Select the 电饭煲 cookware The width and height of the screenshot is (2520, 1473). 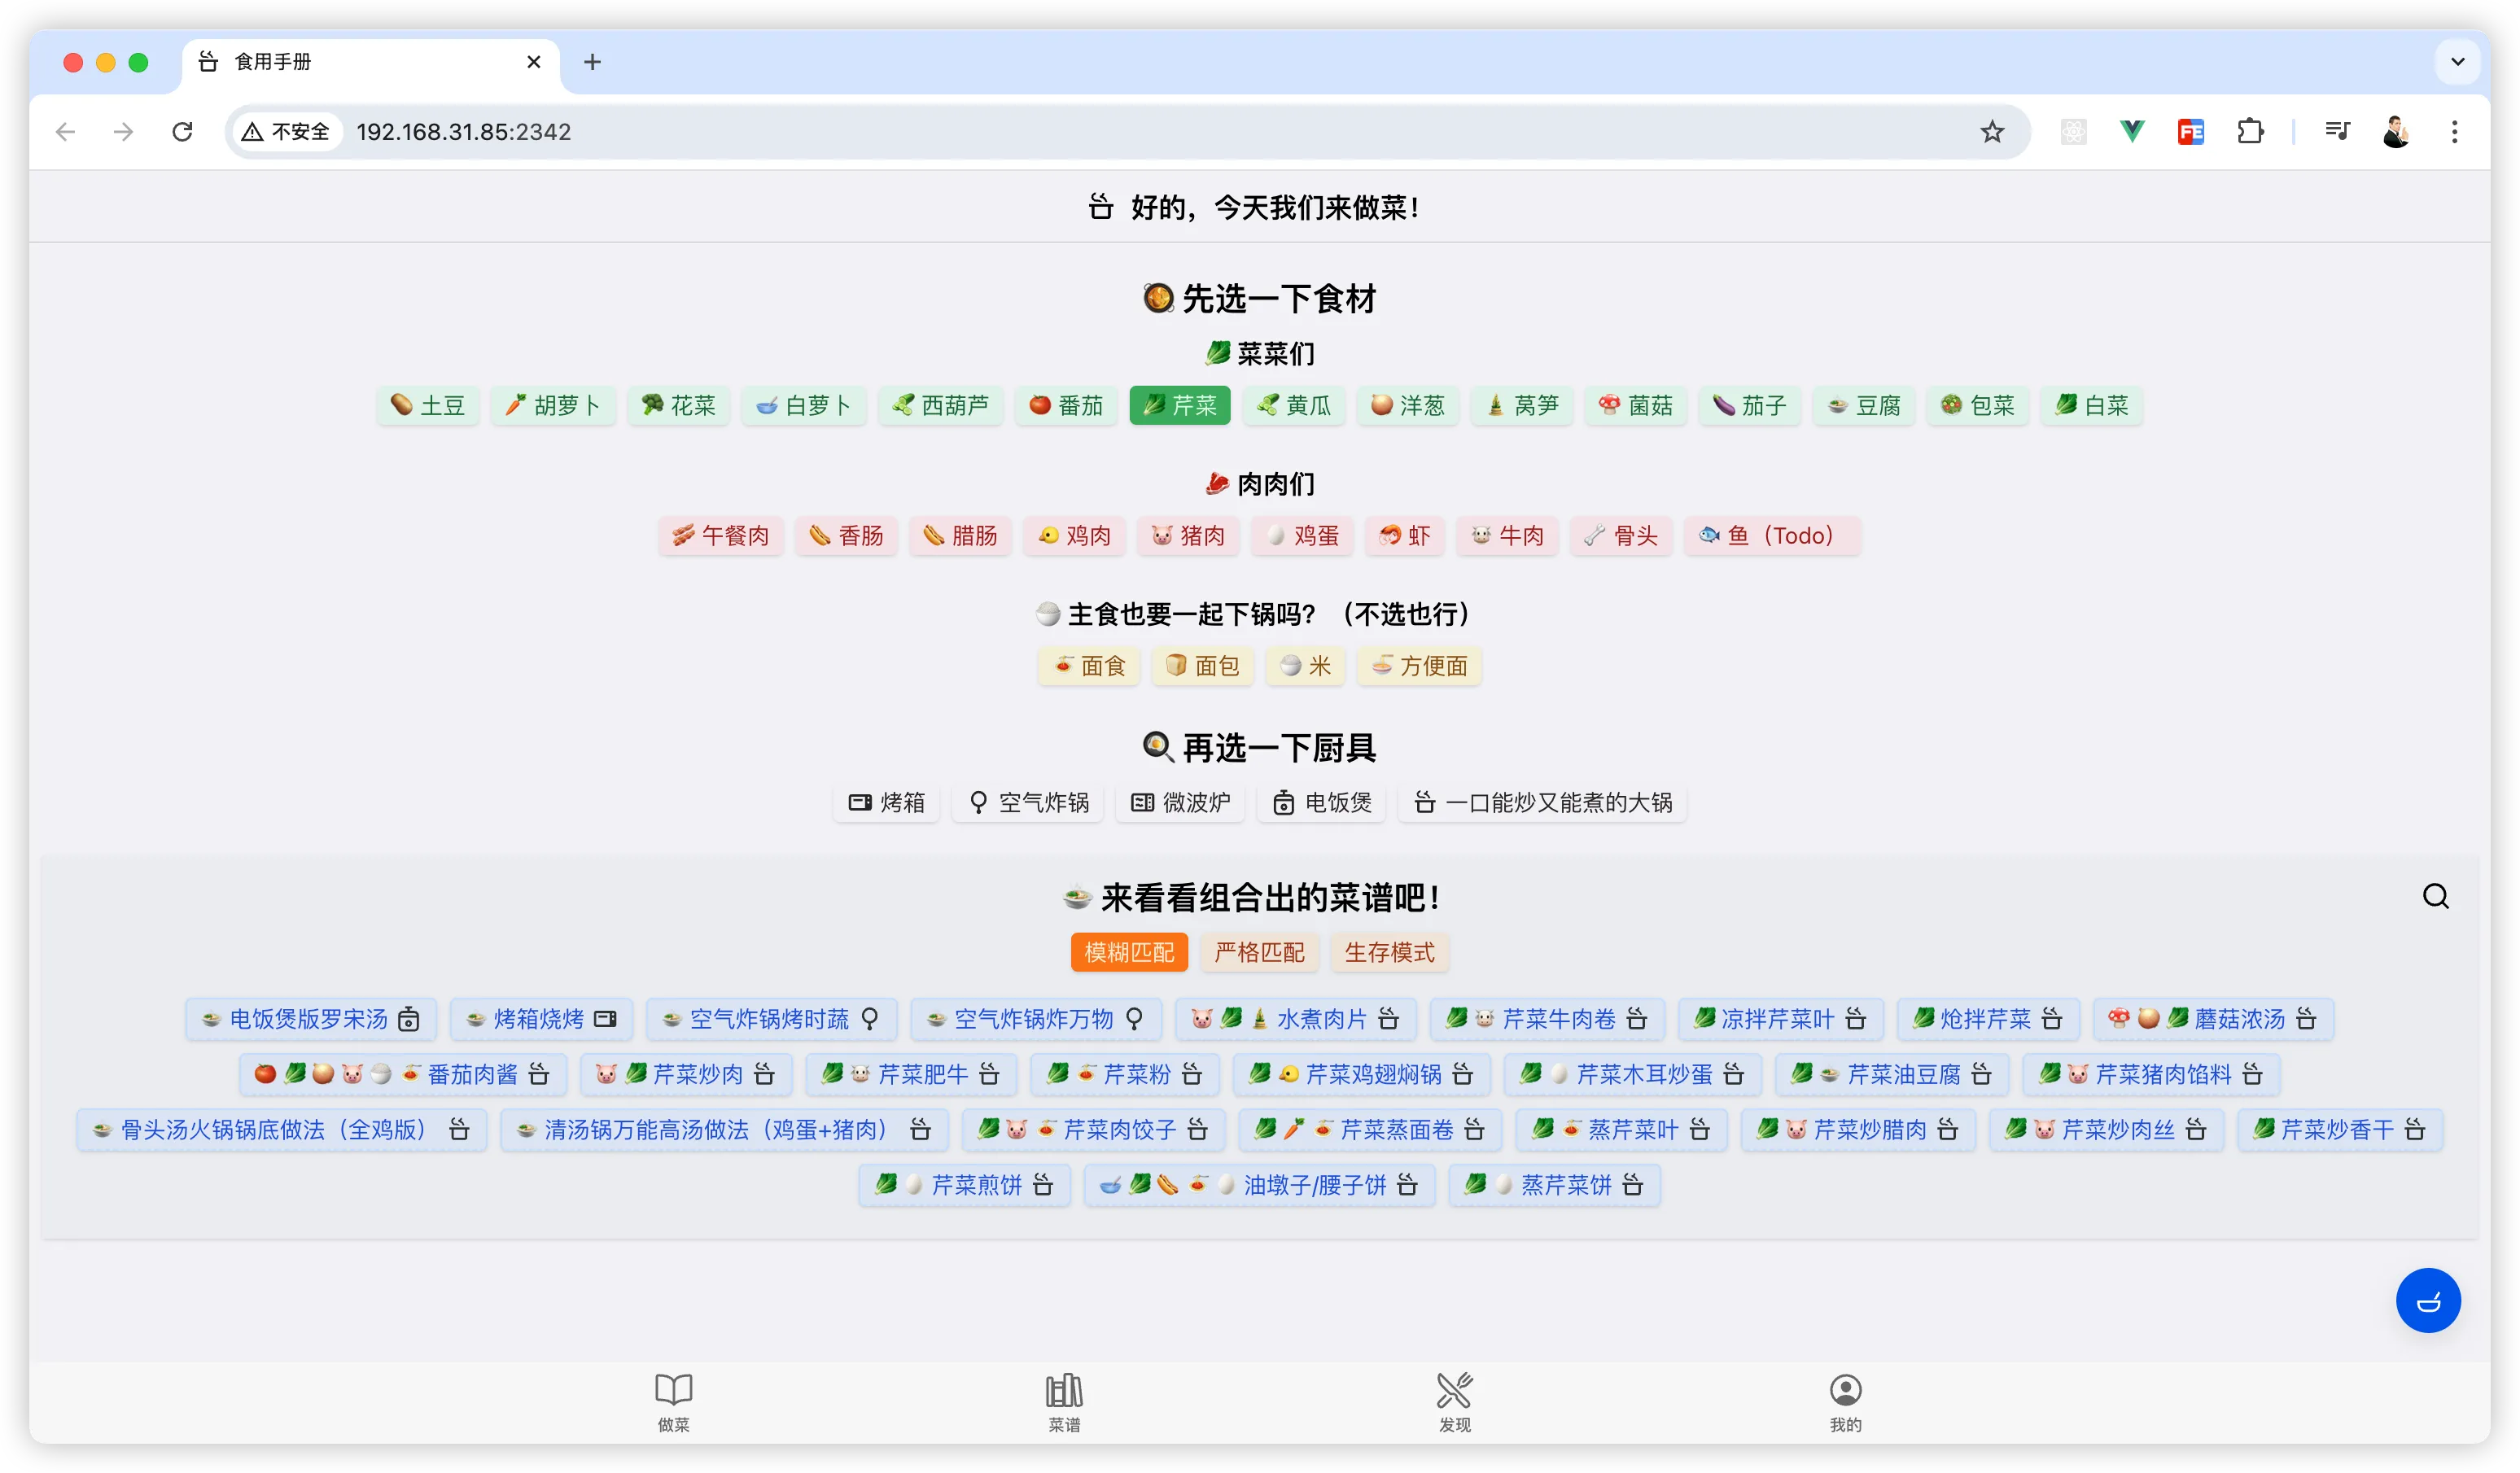(1321, 802)
